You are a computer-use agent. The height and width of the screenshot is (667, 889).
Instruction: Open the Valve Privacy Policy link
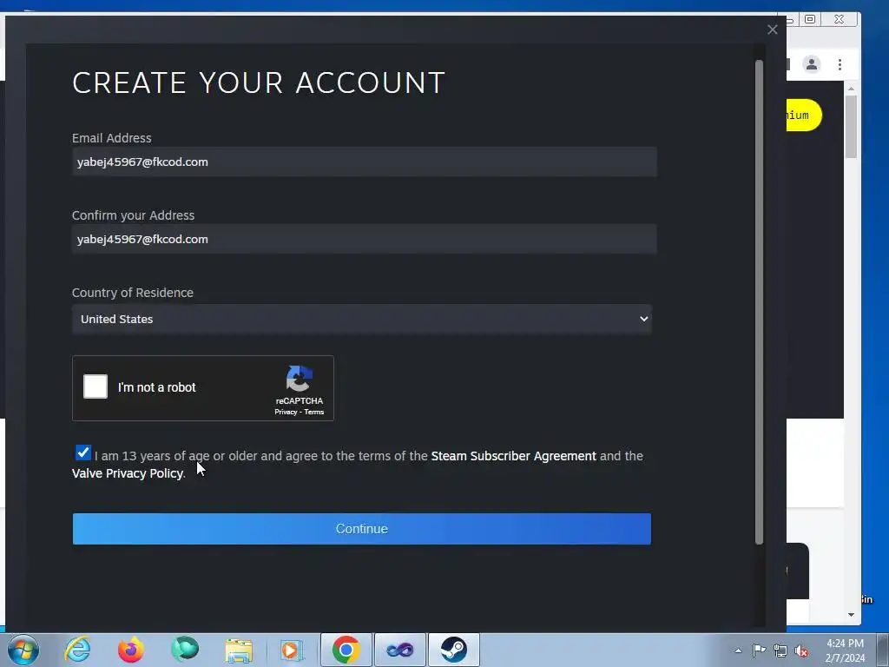point(128,473)
